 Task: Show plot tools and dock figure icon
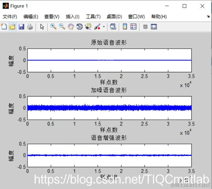(154, 27)
